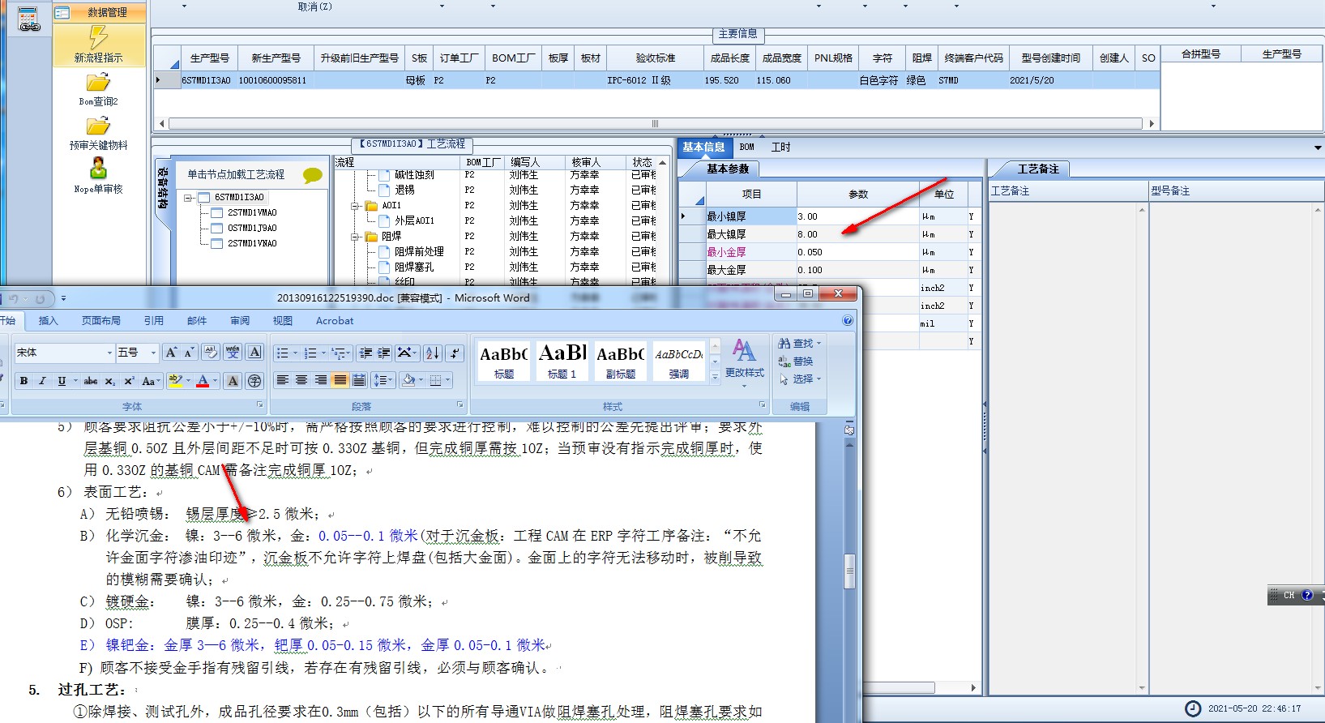
Task: Click the 数据管理 panel header
Action: click(x=100, y=12)
